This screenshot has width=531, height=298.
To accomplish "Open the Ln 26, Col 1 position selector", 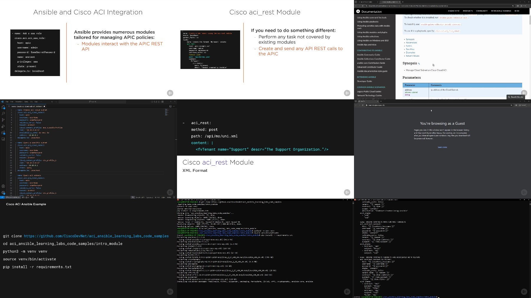I will pos(140,197).
